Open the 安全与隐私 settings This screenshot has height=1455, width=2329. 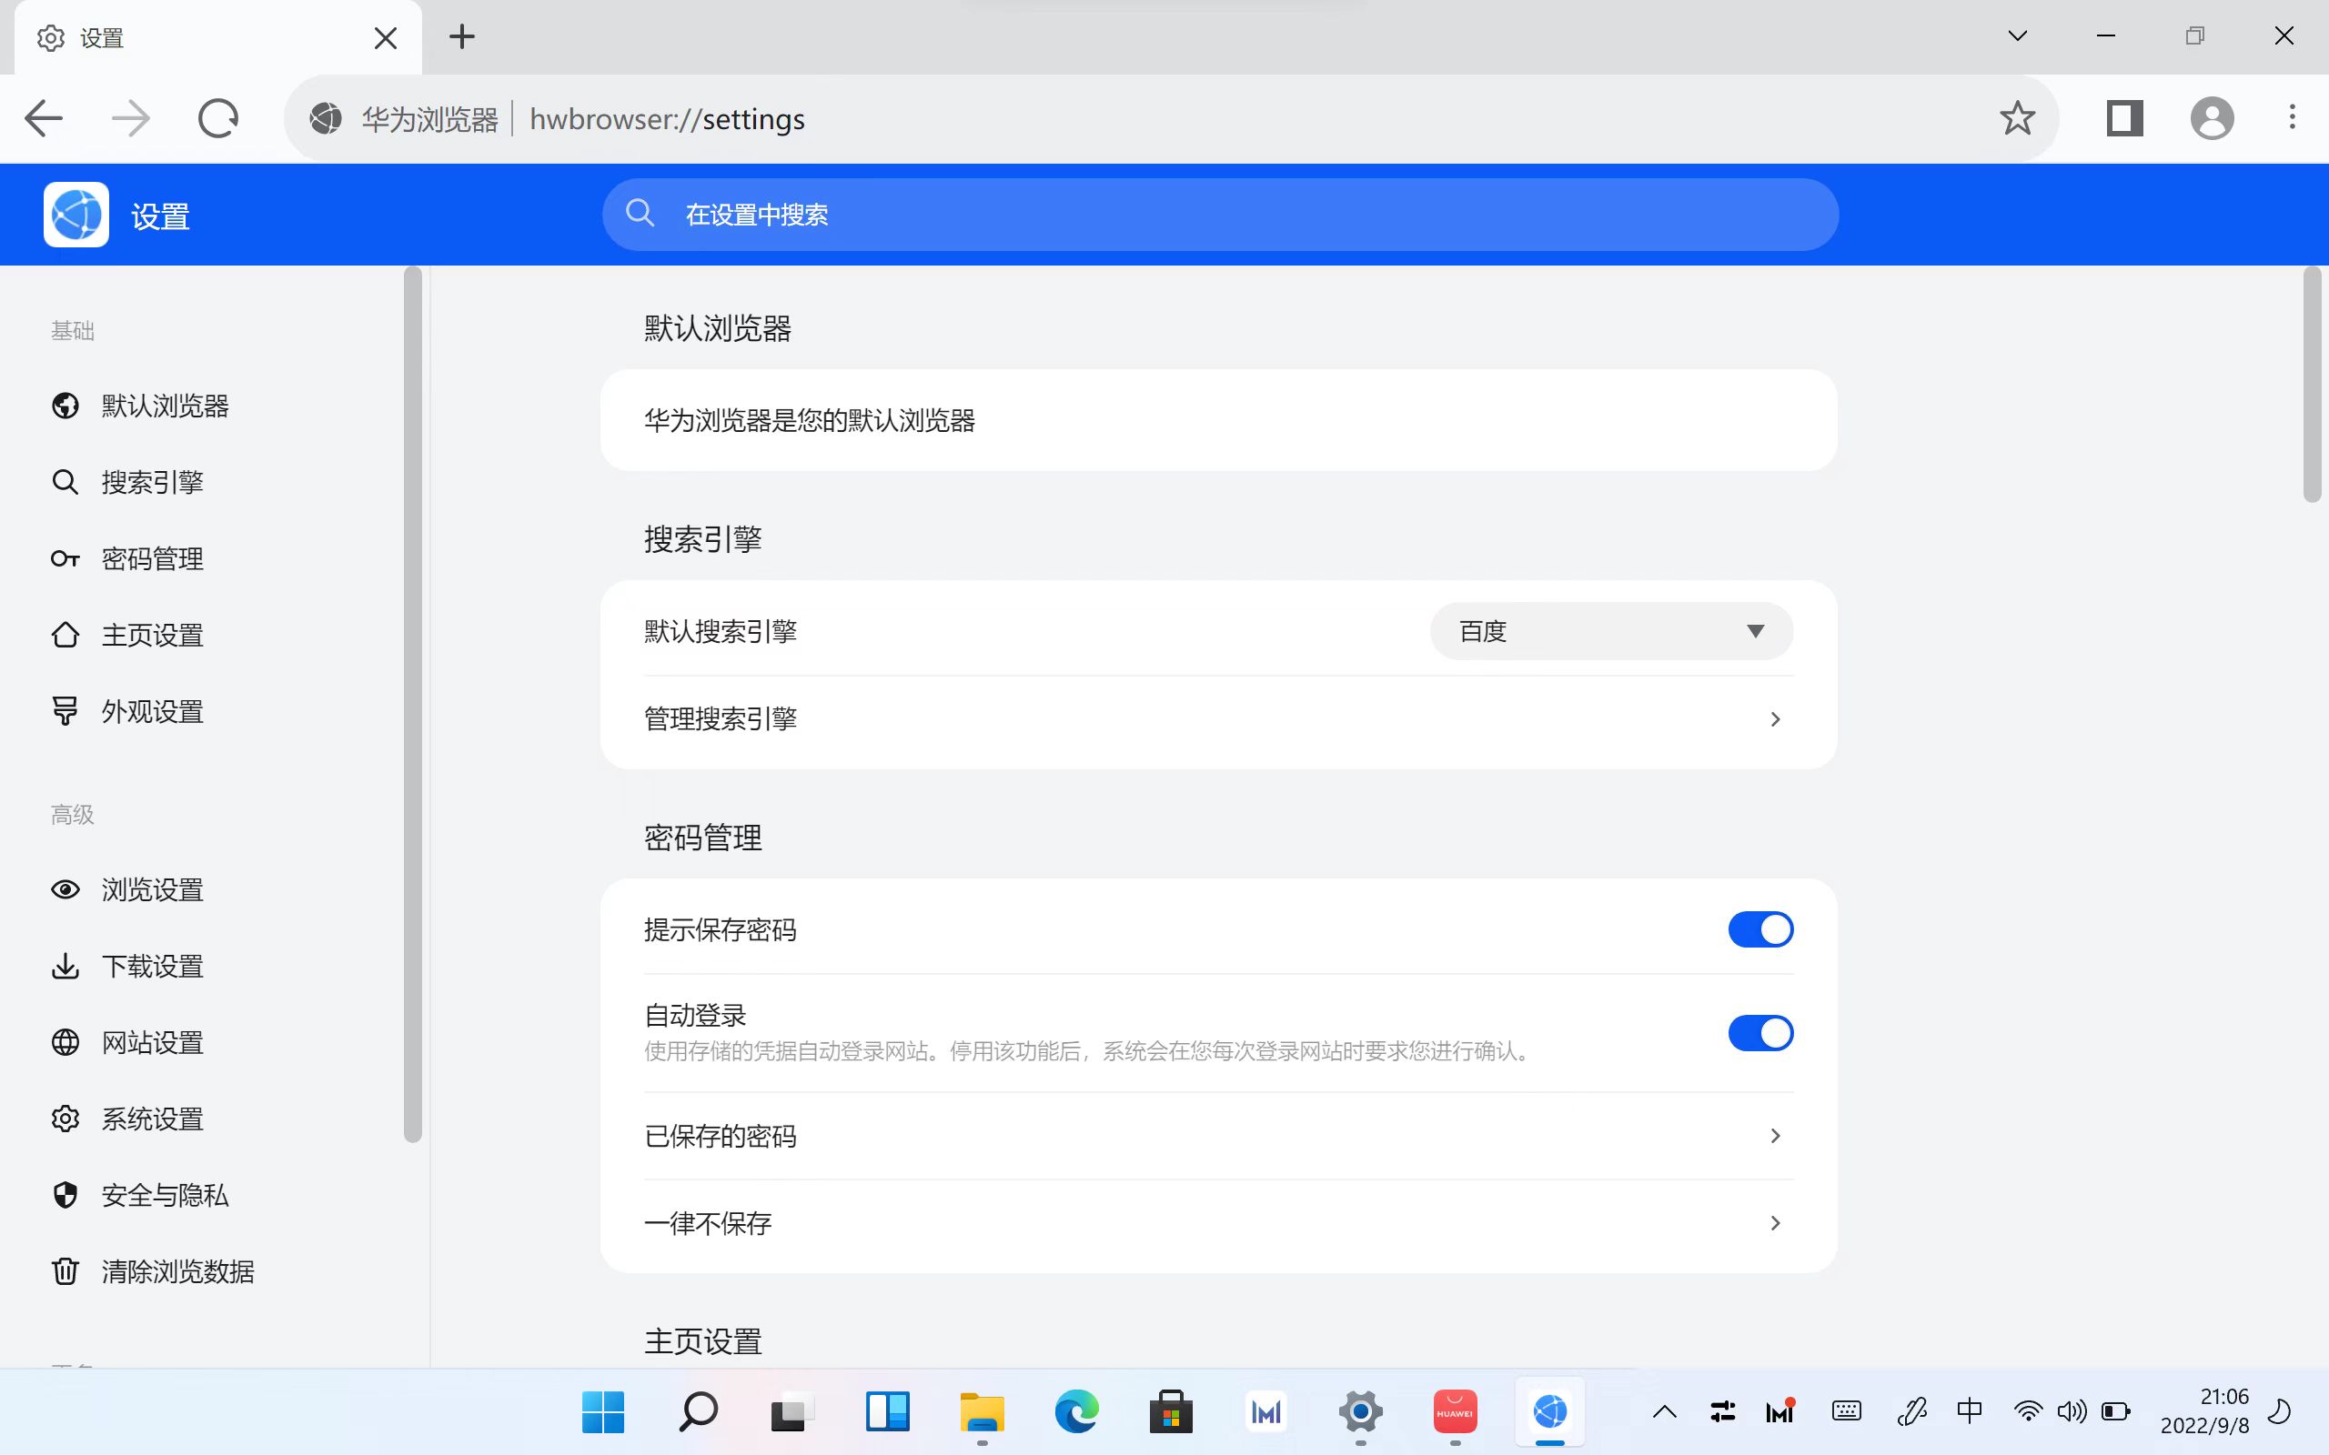tap(164, 1195)
